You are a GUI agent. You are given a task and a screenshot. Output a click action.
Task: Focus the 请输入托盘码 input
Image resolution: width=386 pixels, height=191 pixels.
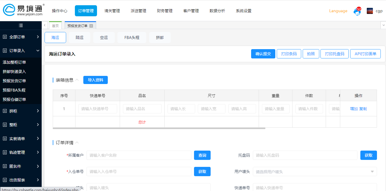(305, 155)
